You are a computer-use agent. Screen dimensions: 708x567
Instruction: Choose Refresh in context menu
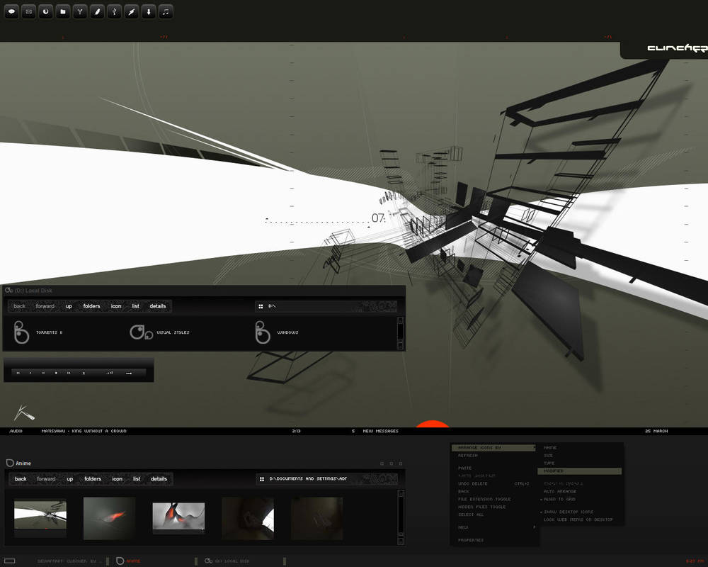468,456
